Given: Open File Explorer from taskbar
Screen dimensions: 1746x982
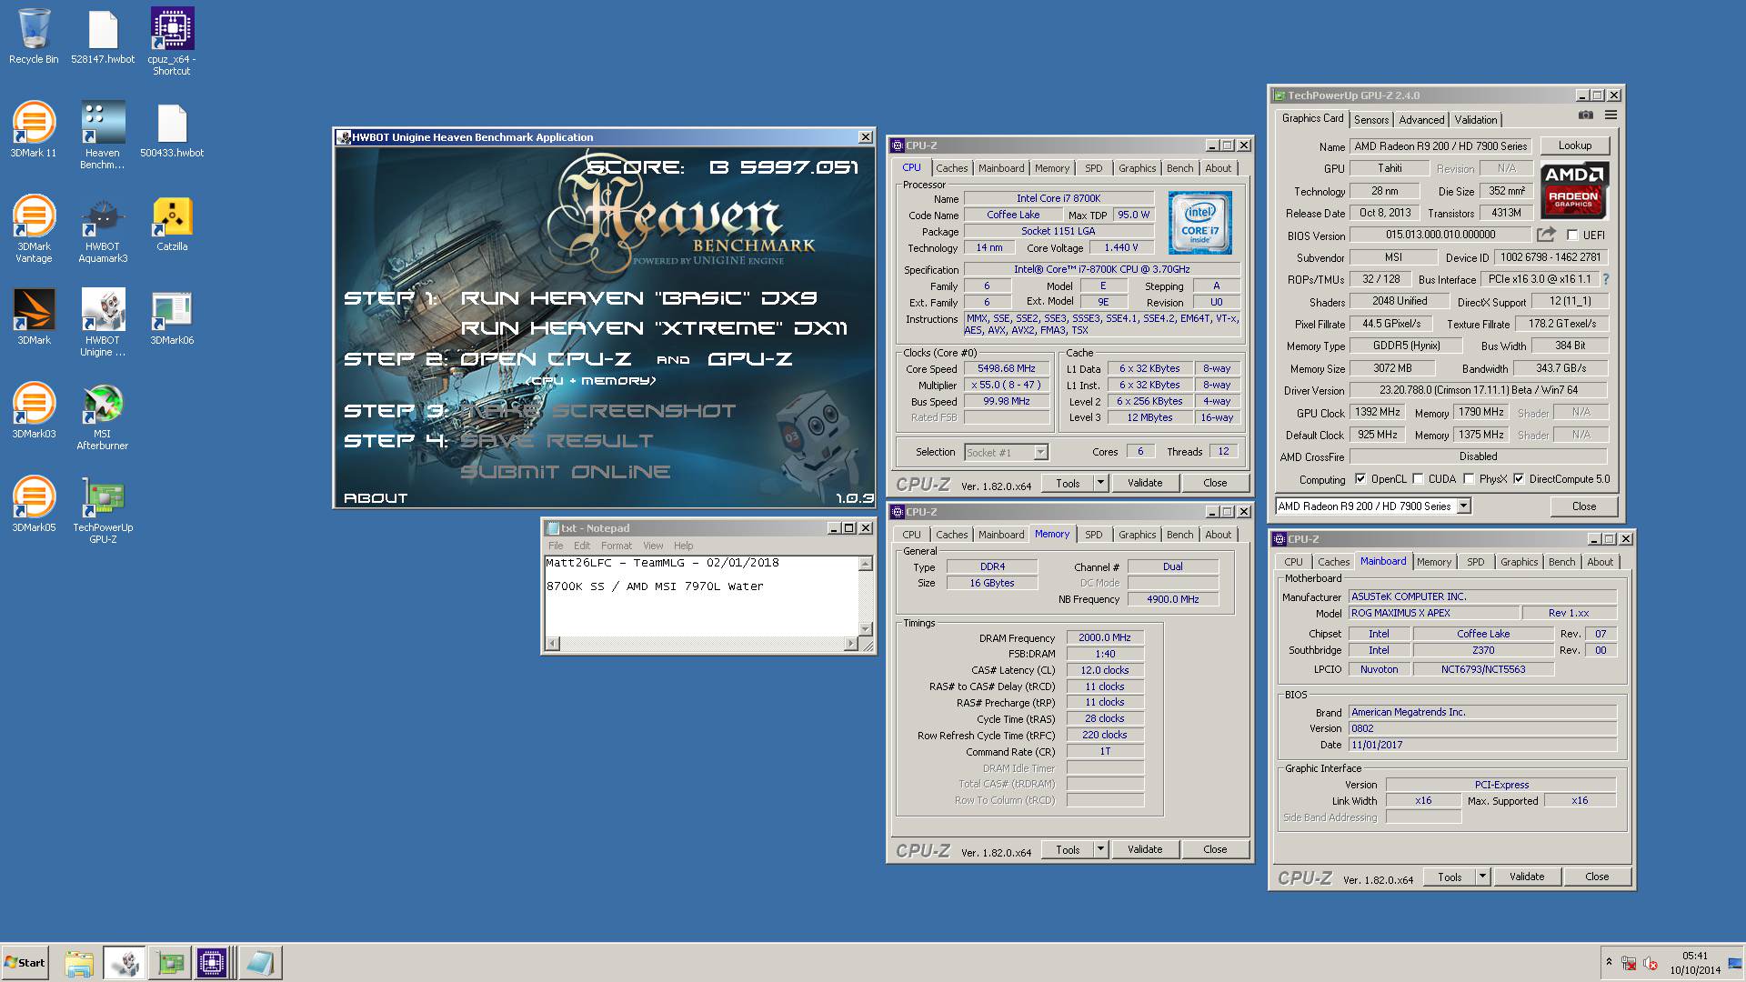Looking at the screenshot, I should (x=79, y=963).
